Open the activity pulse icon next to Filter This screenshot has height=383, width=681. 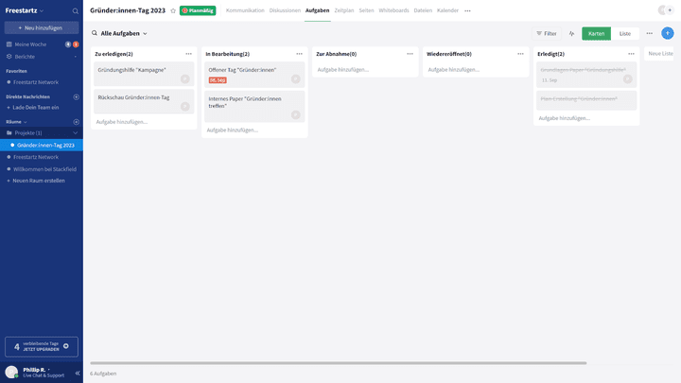pos(571,33)
